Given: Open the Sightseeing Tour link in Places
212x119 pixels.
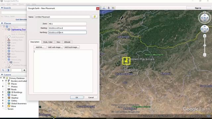Looking at the screenshot, I should coord(19,29).
